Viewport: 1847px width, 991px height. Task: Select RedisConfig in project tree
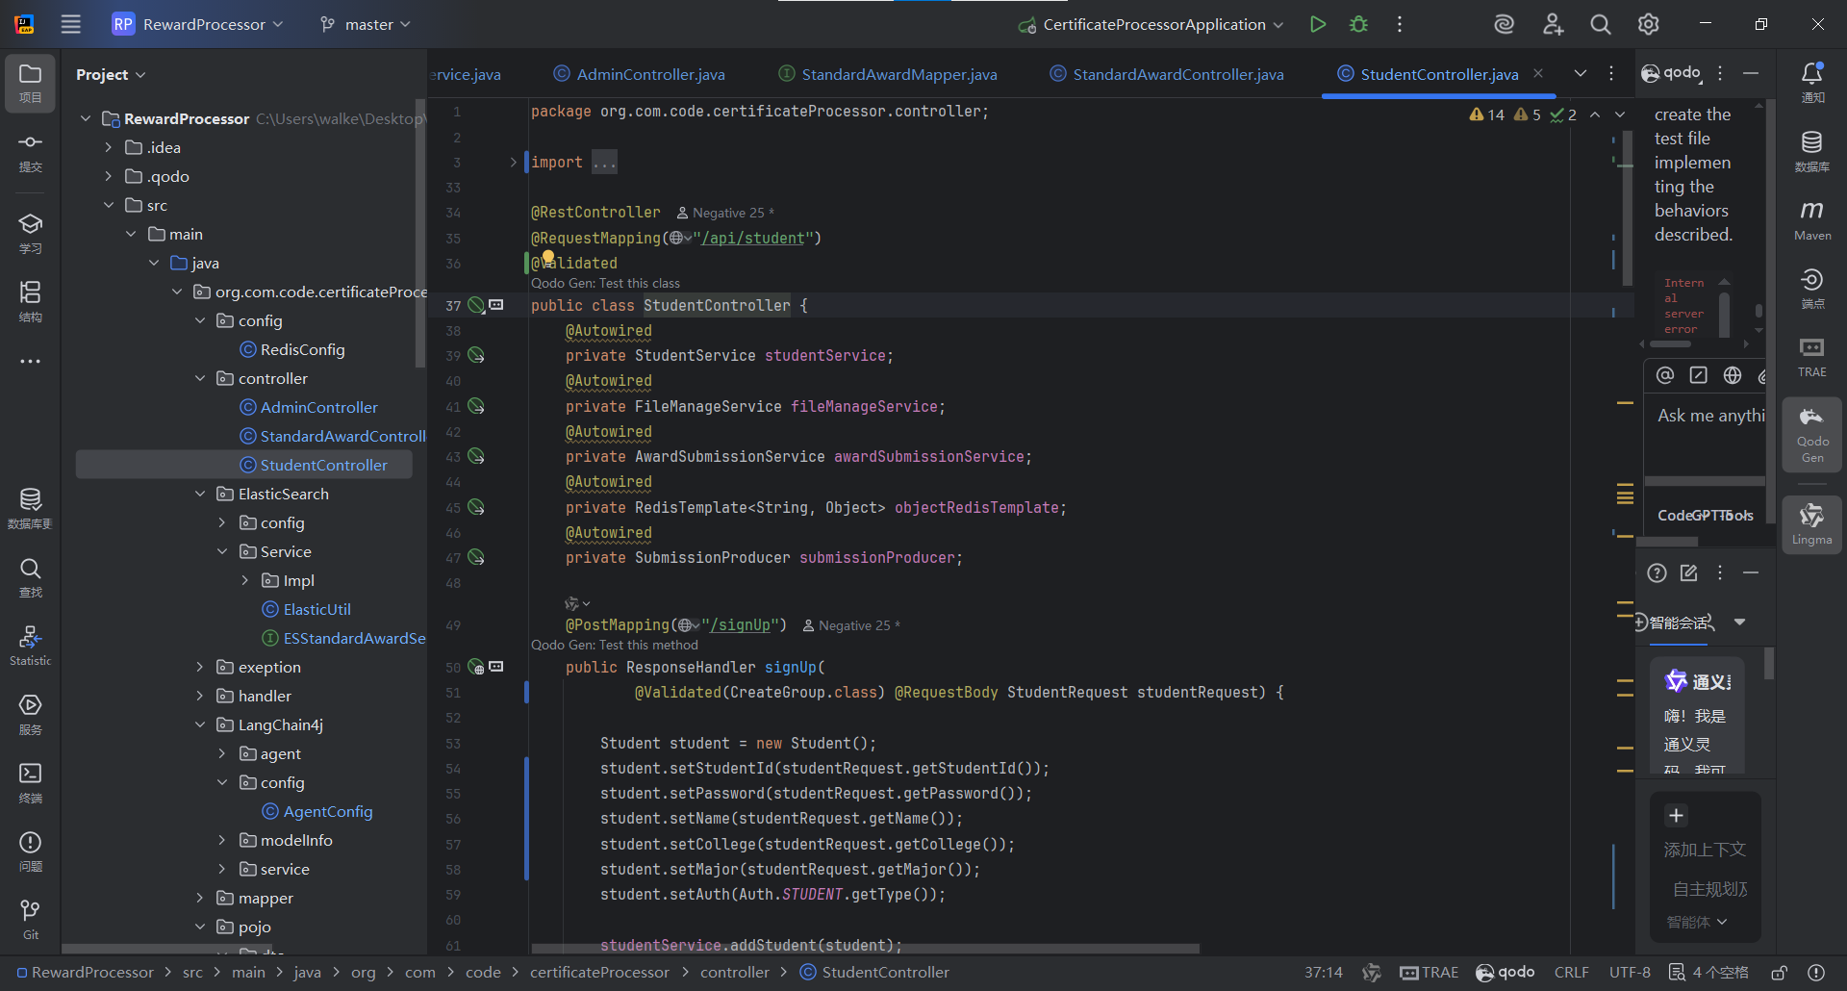302,349
